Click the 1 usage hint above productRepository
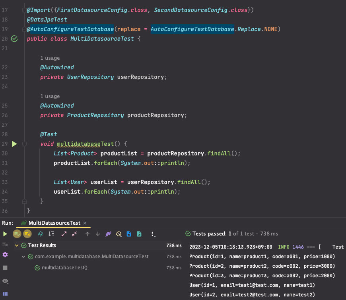The height and width of the screenshot is (300, 346). pos(50,96)
